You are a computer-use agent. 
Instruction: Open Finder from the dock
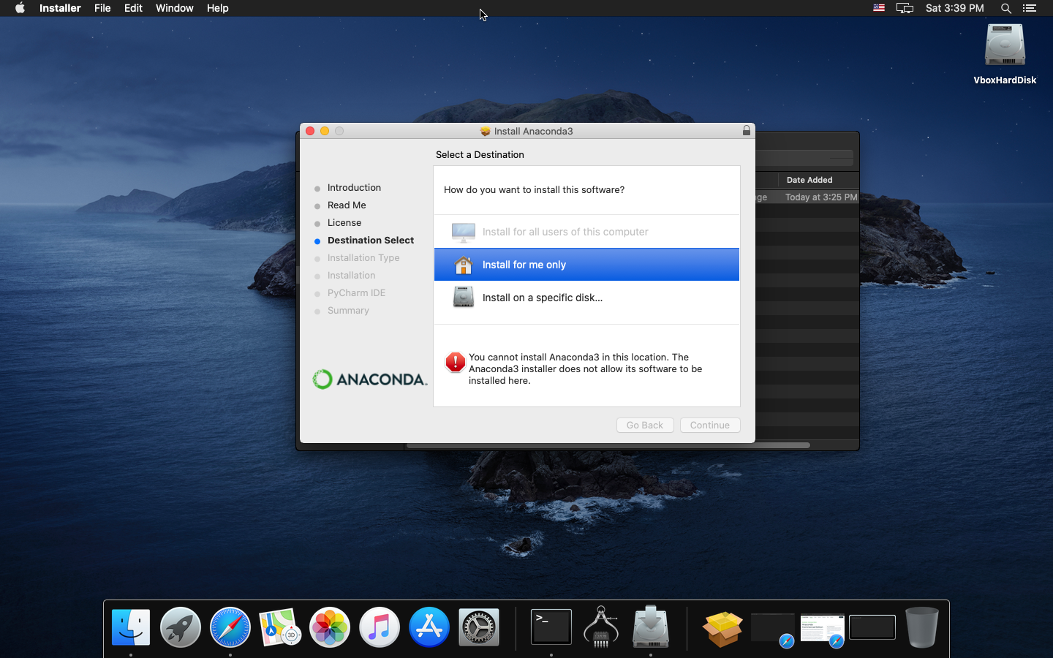pyautogui.click(x=131, y=627)
